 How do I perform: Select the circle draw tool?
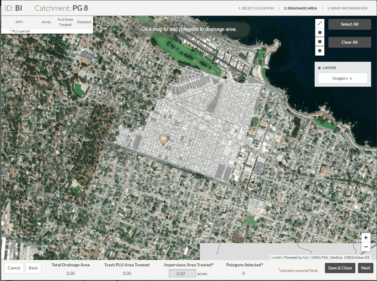pos(320,51)
